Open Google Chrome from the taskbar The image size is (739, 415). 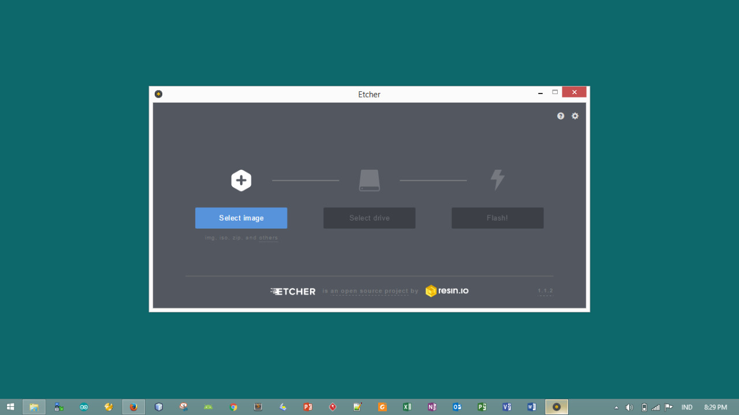(x=233, y=407)
